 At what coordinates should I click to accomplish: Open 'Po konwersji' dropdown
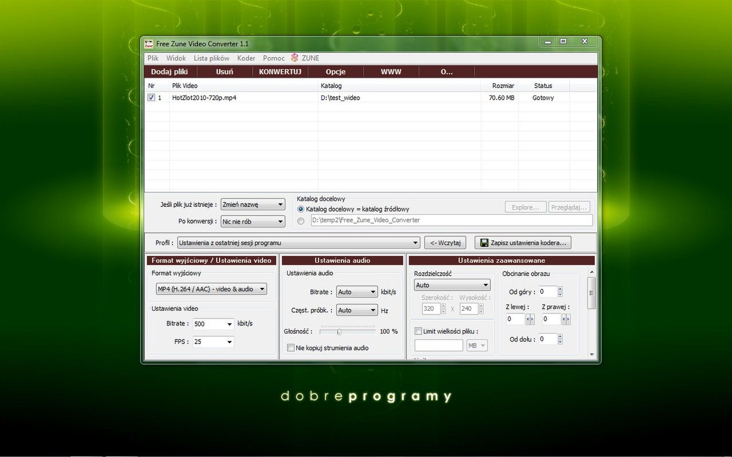253,222
